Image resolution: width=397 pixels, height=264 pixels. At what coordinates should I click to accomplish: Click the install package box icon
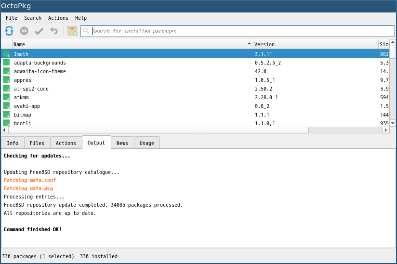coord(72,31)
